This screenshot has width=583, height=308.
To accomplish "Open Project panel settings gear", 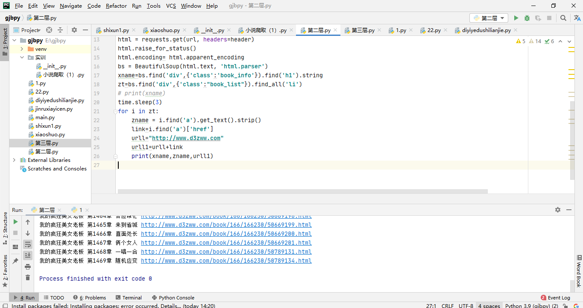I will click(74, 30).
